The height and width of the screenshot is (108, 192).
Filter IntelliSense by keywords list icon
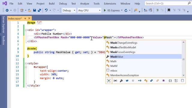pyautogui.click(x=176, y=81)
